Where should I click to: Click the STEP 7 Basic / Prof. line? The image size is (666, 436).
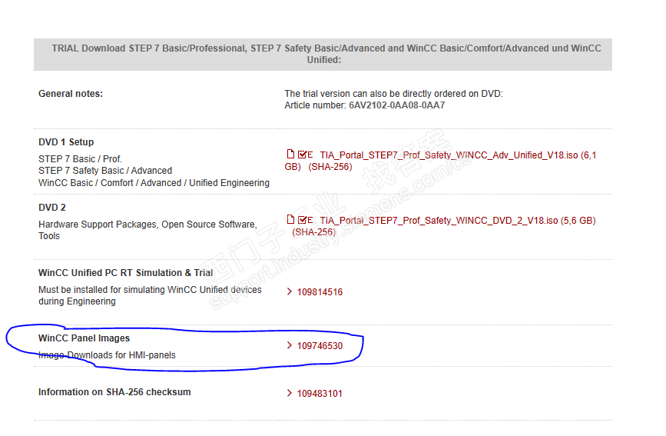point(81,159)
